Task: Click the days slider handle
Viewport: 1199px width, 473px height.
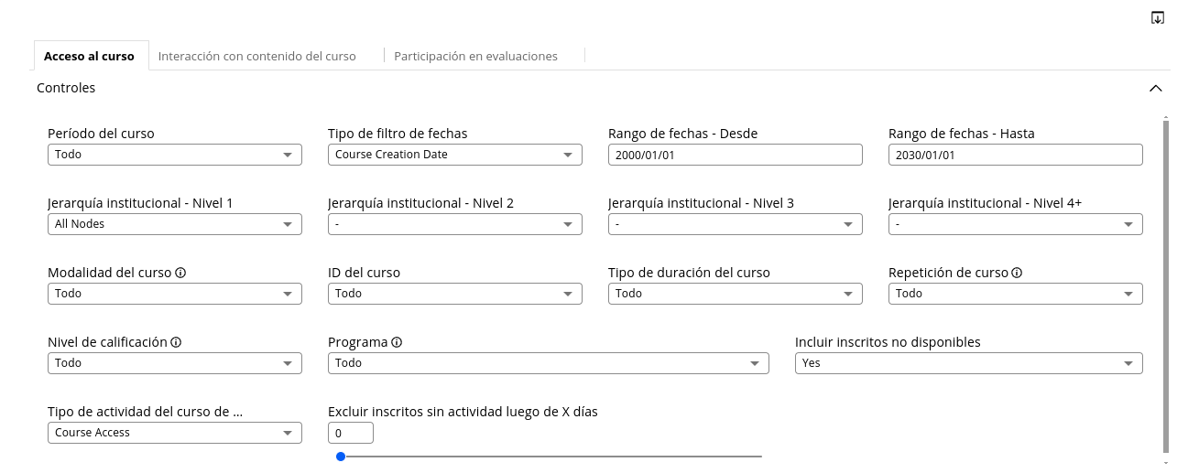Action: (341, 457)
